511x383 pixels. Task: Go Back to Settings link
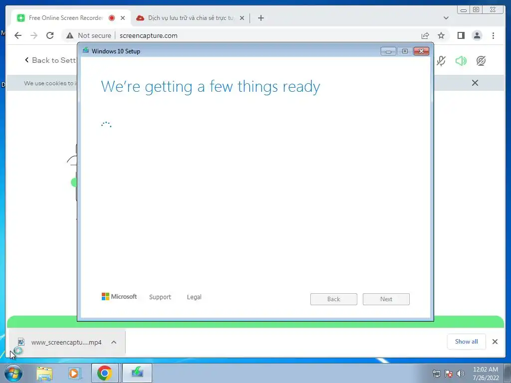point(50,60)
